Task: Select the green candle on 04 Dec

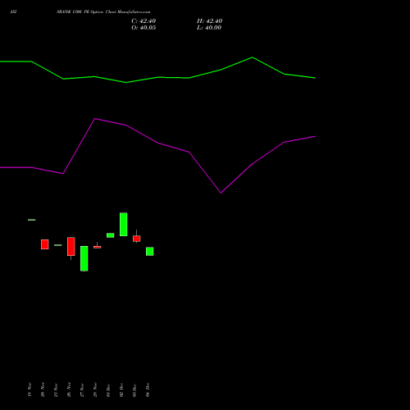Action: pyautogui.click(x=150, y=252)
